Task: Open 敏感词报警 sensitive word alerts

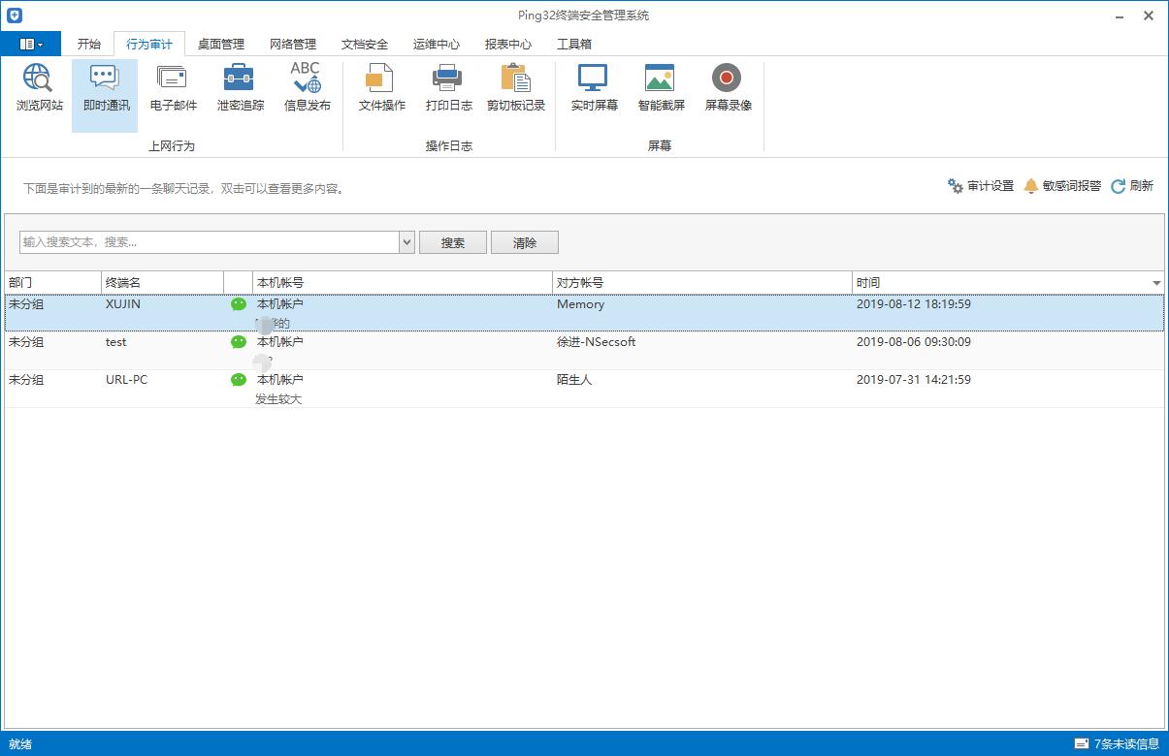Action: click(x=1062, y=186)
